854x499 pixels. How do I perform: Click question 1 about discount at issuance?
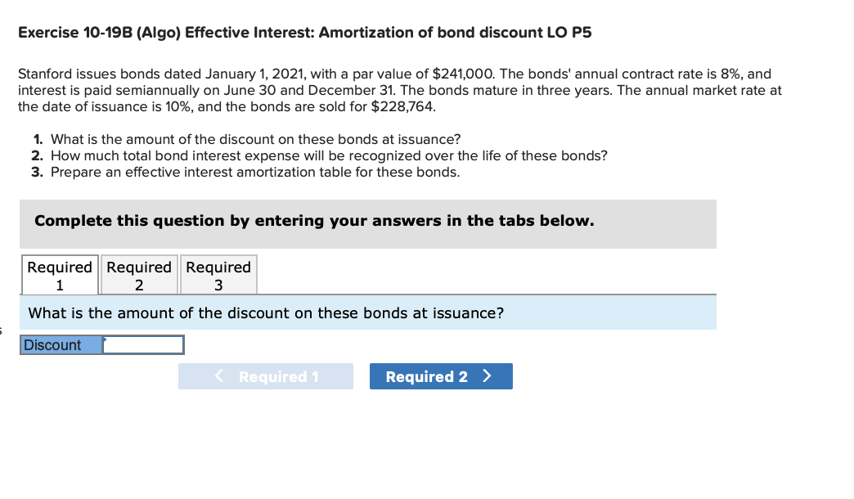tap(255, 139)
